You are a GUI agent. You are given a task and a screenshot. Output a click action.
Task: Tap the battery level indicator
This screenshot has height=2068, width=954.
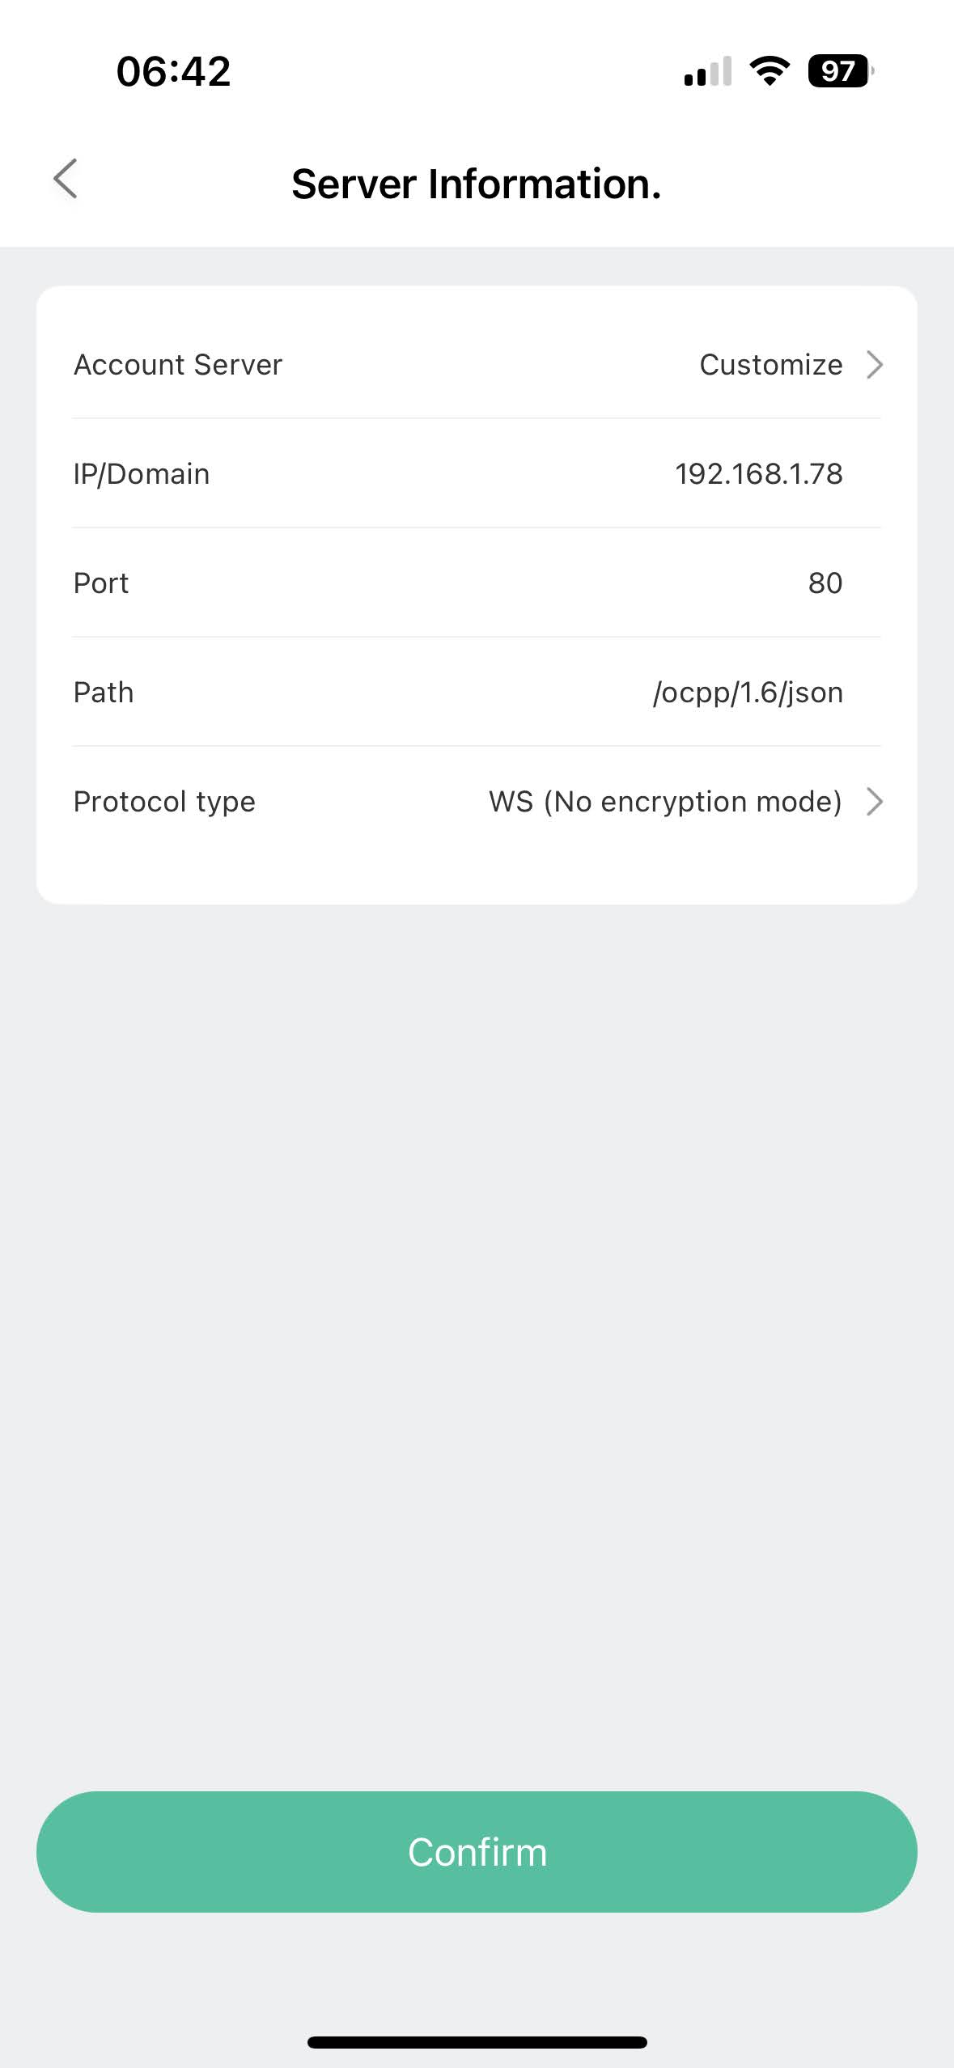click(840, 71)
